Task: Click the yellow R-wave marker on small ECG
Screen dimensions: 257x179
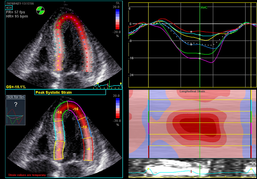Action: (x=98, y=83)
